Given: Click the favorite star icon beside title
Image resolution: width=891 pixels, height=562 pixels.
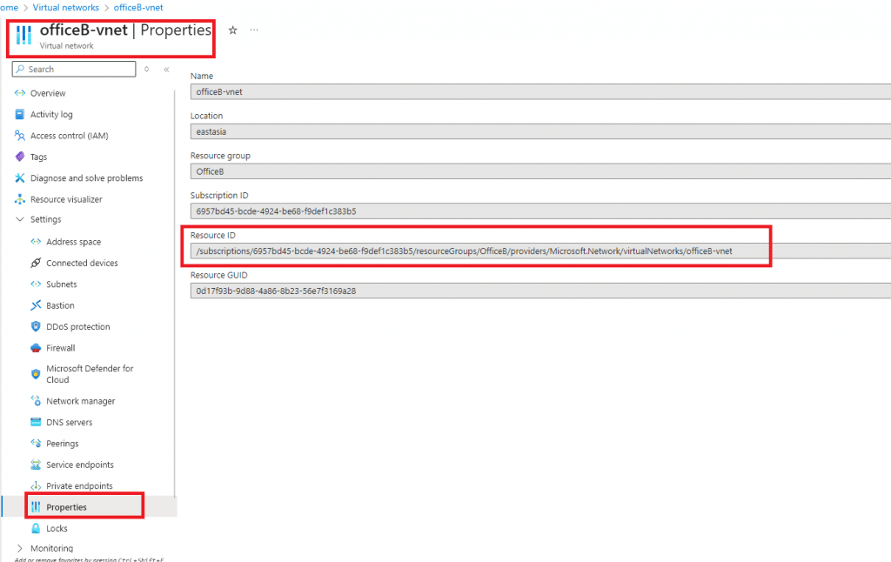Looking at the screenshot, I should tap(232, 30).
